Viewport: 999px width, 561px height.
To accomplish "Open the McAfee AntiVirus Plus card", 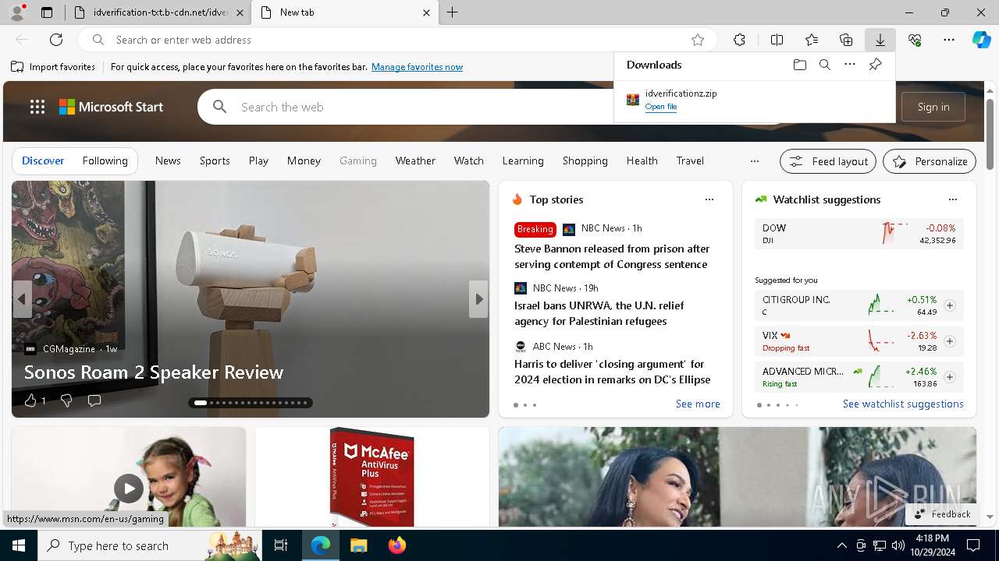I will point(372,477).
